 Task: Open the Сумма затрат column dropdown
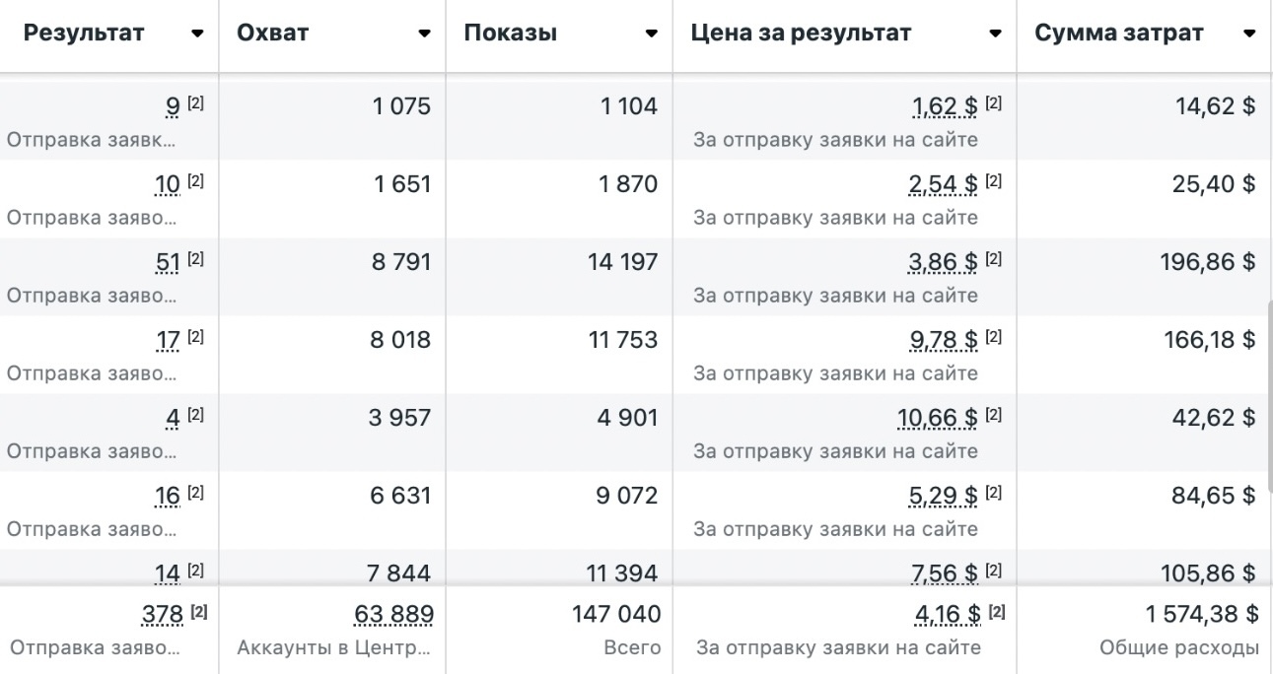1249,34
